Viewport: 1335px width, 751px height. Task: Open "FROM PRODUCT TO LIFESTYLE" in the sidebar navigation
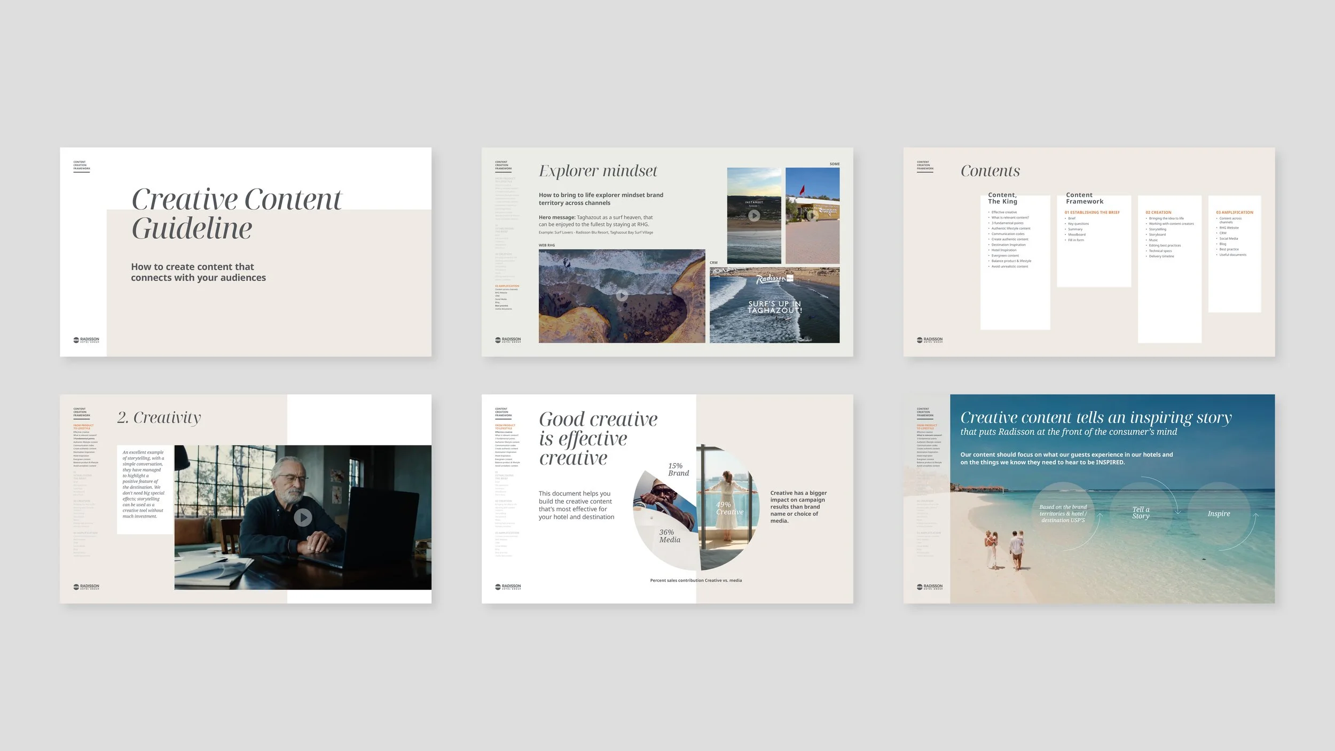(84, 426)
